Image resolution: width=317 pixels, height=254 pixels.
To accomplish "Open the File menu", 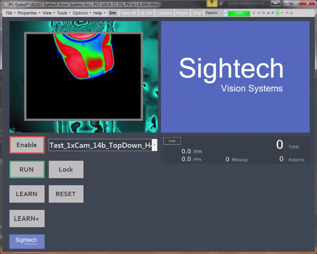I will tap(10, 12).
